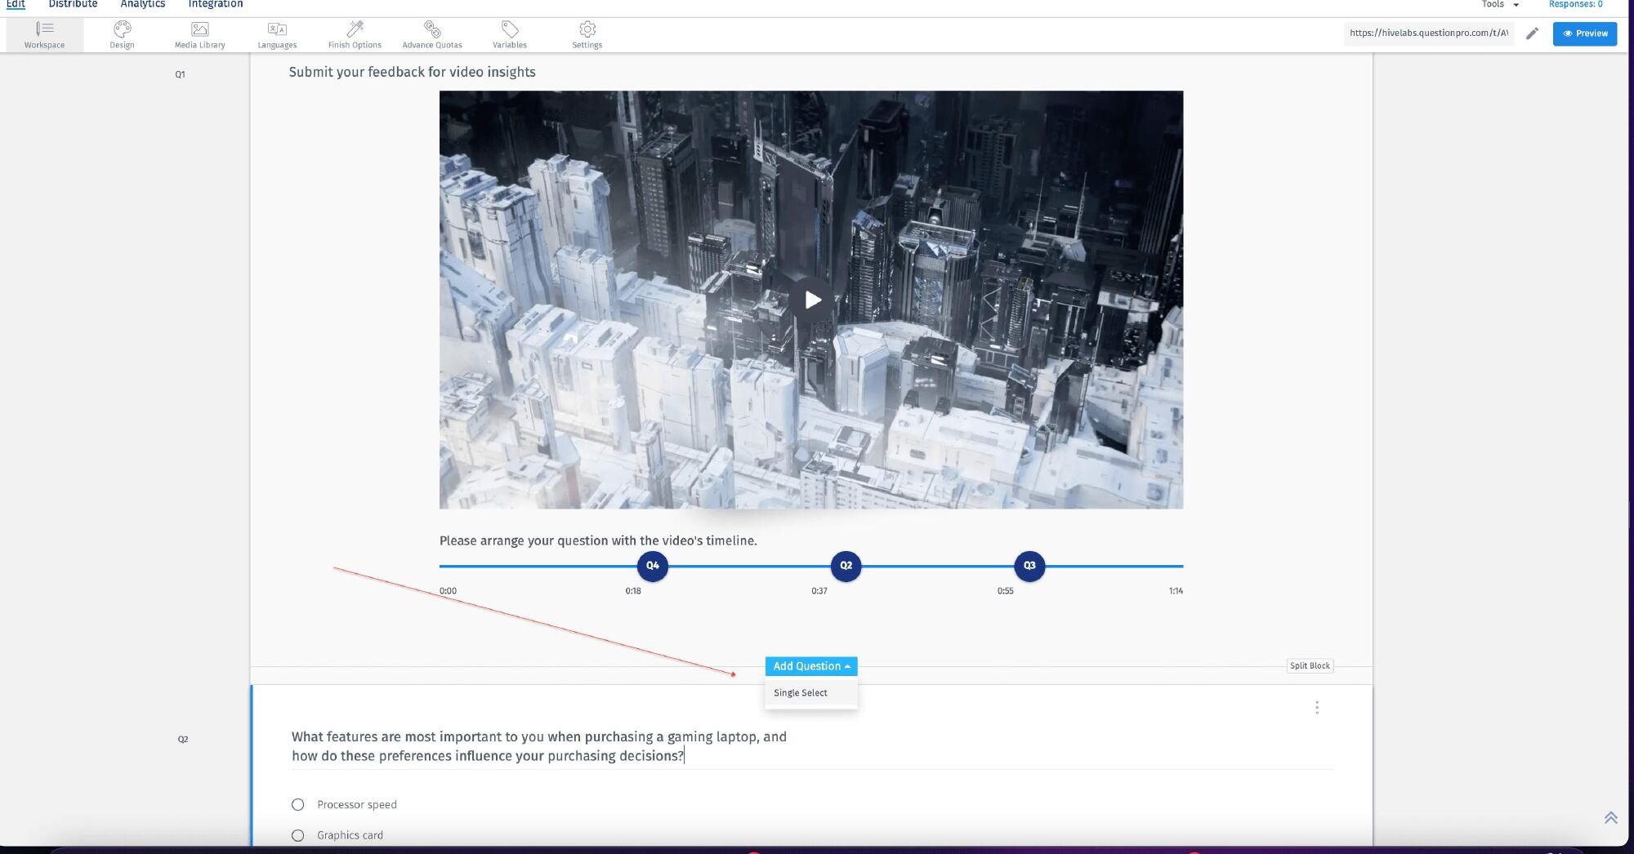Choose Single Select from the question type list
The height and width of the screenshot is (854, 1634).
pyautogui.click(x=800, y=692)
